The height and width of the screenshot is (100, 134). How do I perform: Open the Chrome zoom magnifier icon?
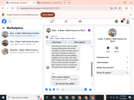tap(116, 8)
